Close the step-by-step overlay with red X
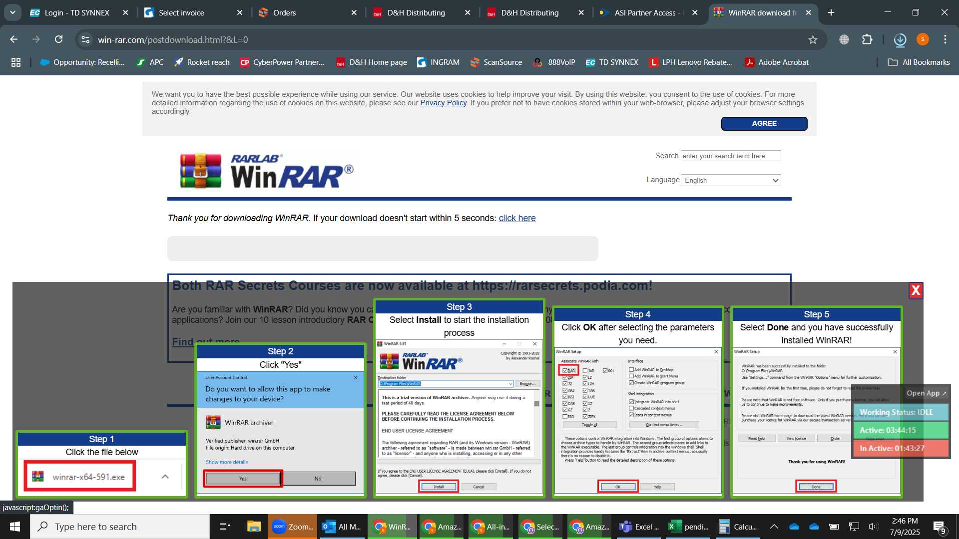Screen dimensions: 959x539 point(916,290)
